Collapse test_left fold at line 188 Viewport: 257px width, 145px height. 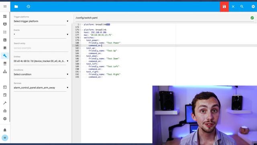click(x=80, y=64)
